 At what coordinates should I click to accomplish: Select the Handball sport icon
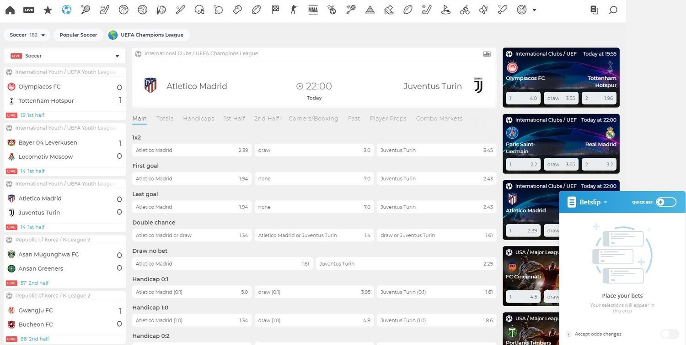pyautogui.click(x=161, y=10)
